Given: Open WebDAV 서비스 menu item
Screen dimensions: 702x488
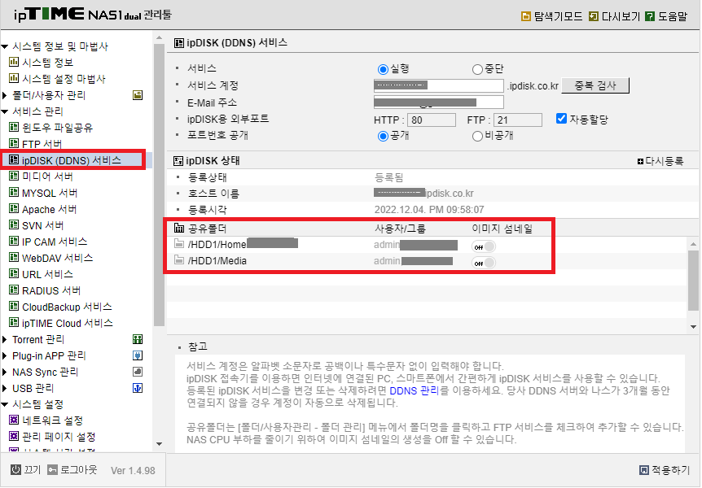Looking at the screenshot, I should 57,258.
